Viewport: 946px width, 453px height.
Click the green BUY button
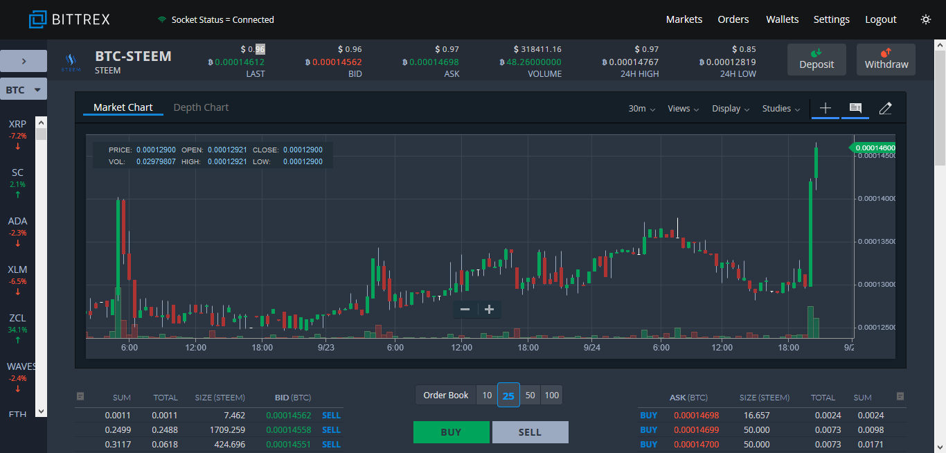451,432
